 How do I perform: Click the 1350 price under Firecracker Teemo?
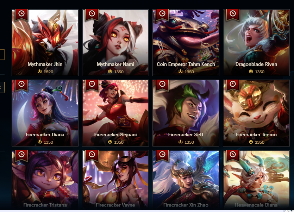259,142
